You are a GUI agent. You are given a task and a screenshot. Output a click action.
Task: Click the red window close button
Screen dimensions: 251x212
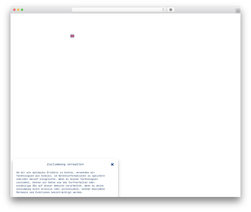[x=15, y=10]
